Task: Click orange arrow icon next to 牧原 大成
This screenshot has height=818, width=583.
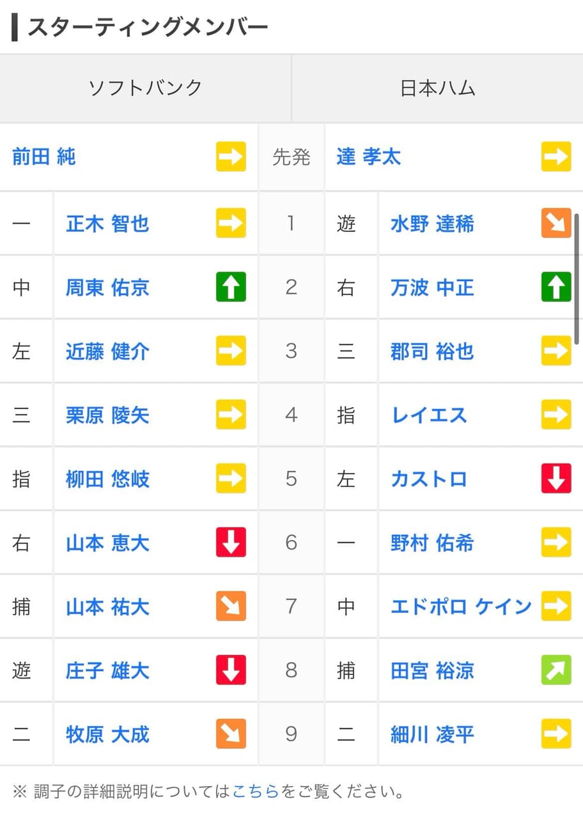Action: point(231,734)
